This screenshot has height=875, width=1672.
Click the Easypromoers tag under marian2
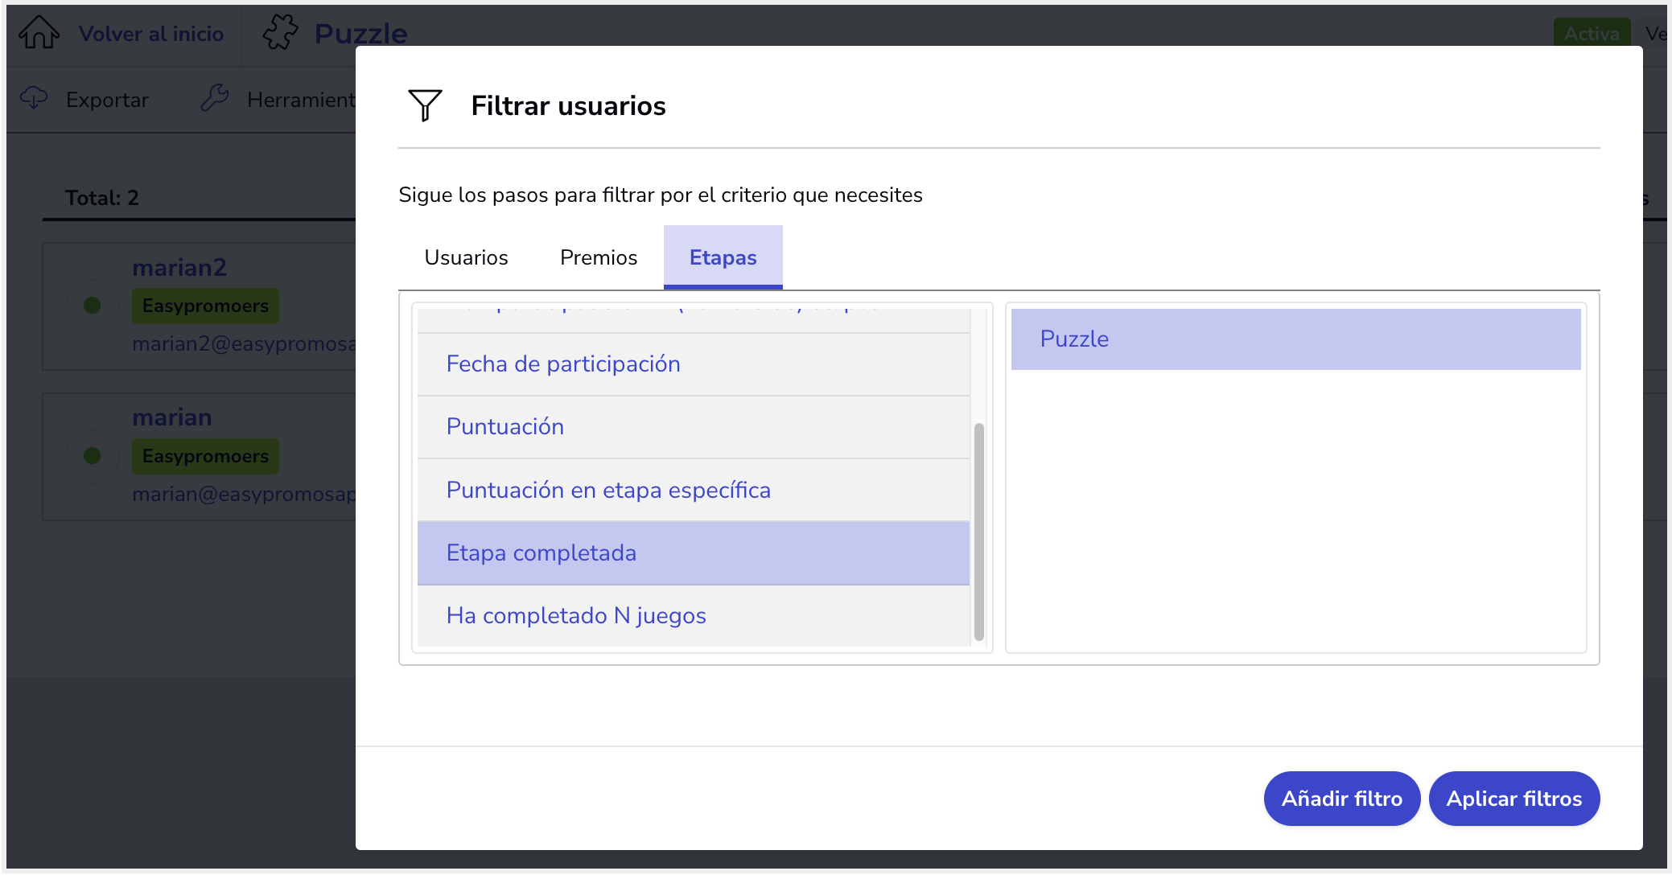205,306
